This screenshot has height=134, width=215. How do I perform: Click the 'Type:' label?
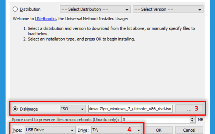click(x=17, y=130)
